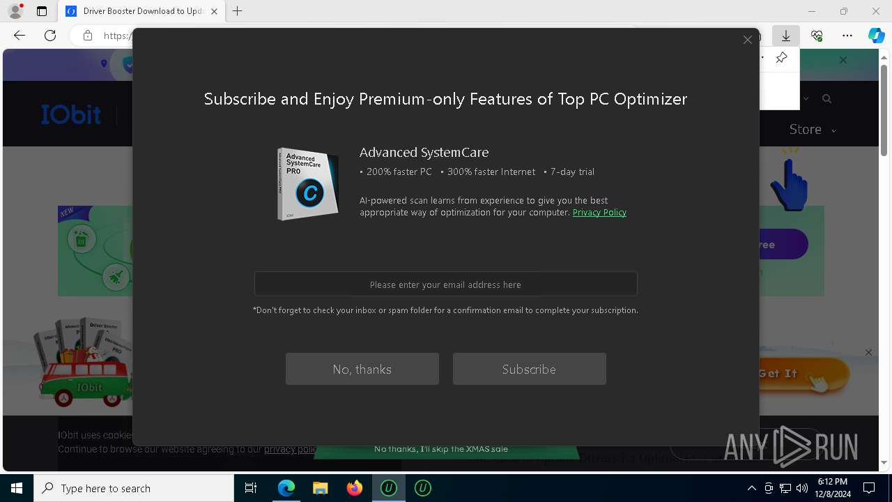Close the subscribe popup with X icon
892x502 pixels.
747,40
